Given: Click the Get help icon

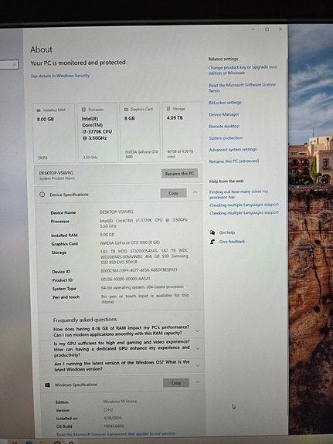Looking at the screenshot, I should (x=212, y=232).
